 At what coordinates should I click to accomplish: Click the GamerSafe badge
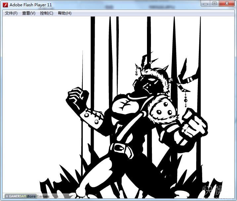pyautogui.click(x=15, y=196)
